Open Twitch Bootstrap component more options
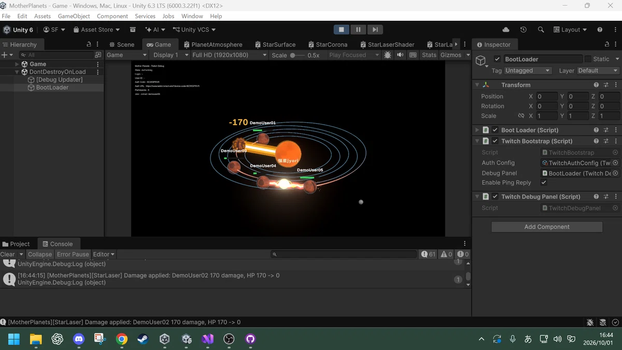 coord(616,141)
